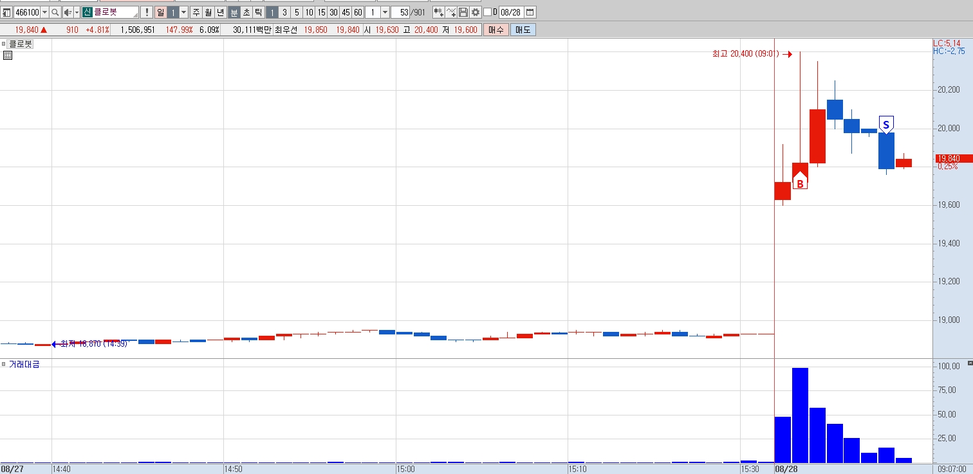Screen dimensions: 973x474
Task: Click the data table grid icon under 클로봇
Action: click(x=8, y=55)
